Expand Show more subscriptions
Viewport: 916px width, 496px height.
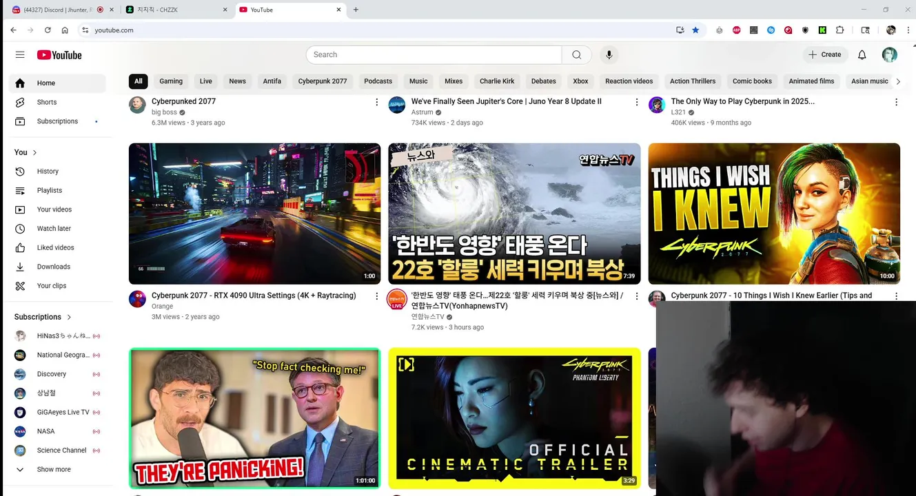[57, 469]
